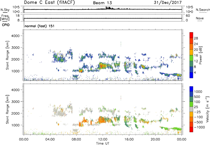Click the noise spike near 12:30 in sky-noise plot
The image size is (210, 145).
[106, 8]
